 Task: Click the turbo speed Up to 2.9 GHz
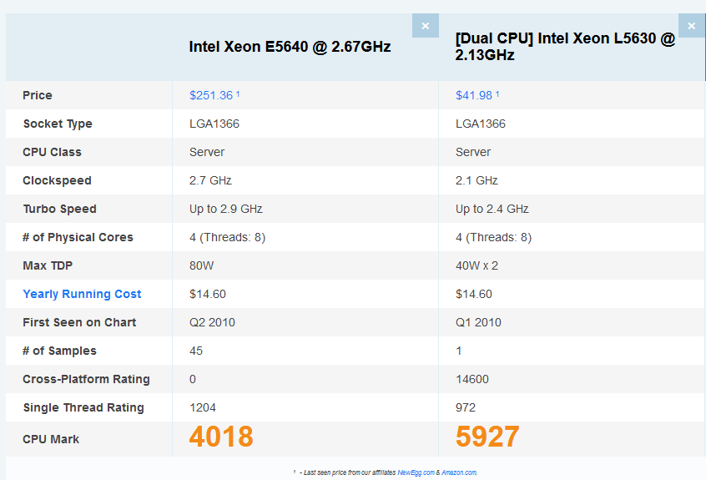226,209
